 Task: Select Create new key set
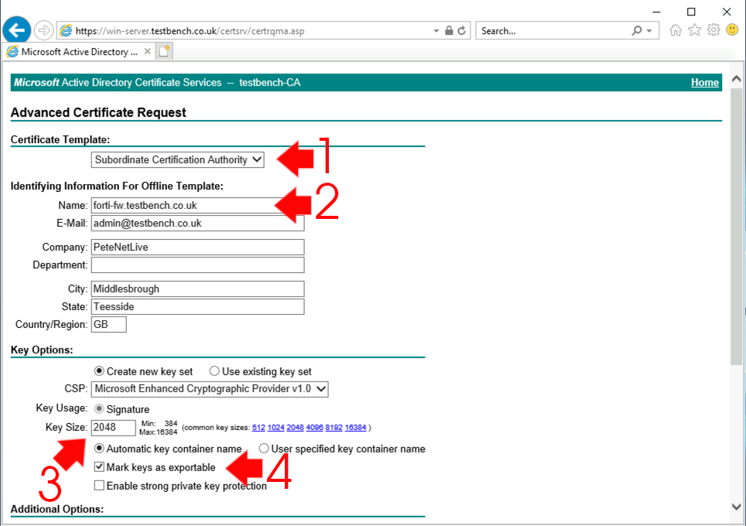pyautogui.click(x=99, y=371)
